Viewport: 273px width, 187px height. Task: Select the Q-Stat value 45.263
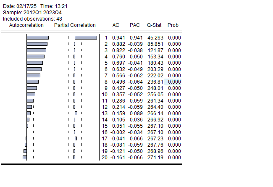[x=155, y=38]
